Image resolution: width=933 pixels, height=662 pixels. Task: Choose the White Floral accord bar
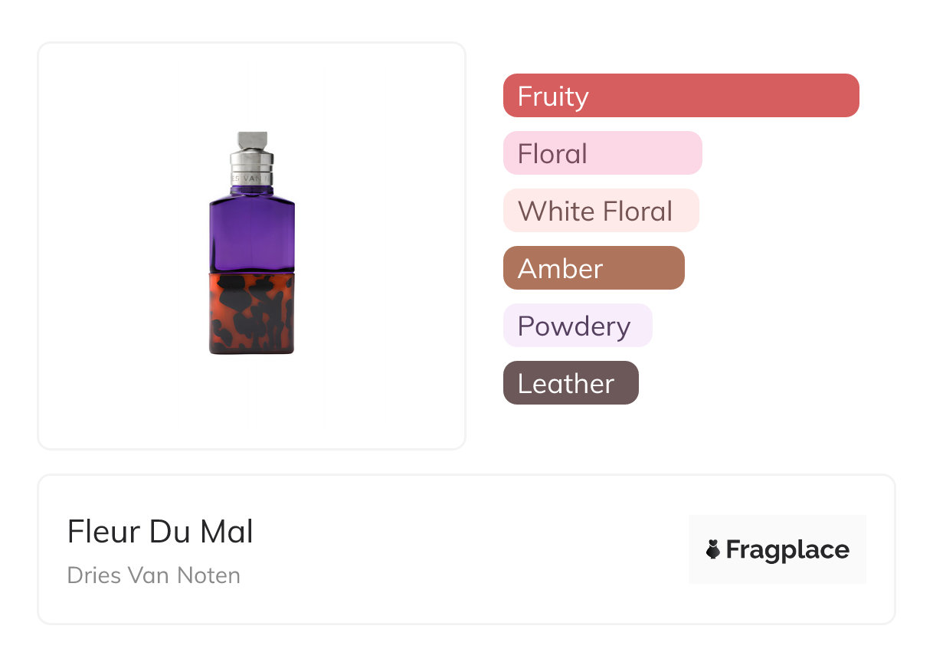click(601, 211)
